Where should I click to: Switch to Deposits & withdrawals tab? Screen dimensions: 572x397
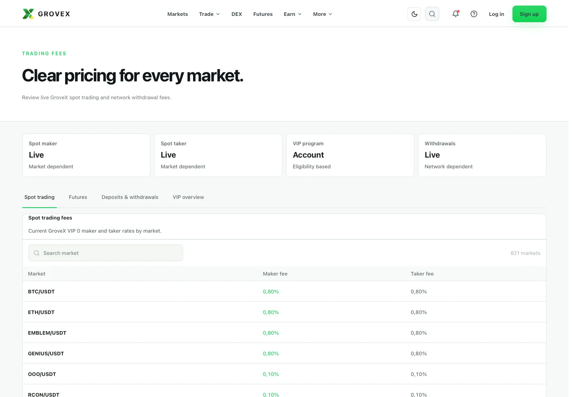130,197
